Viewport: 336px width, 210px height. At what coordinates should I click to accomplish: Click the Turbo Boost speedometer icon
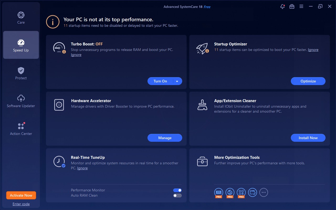(x=59, y=48)
